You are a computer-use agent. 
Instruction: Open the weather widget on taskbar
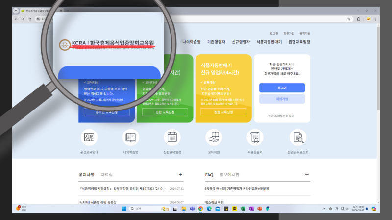(21, 209)
